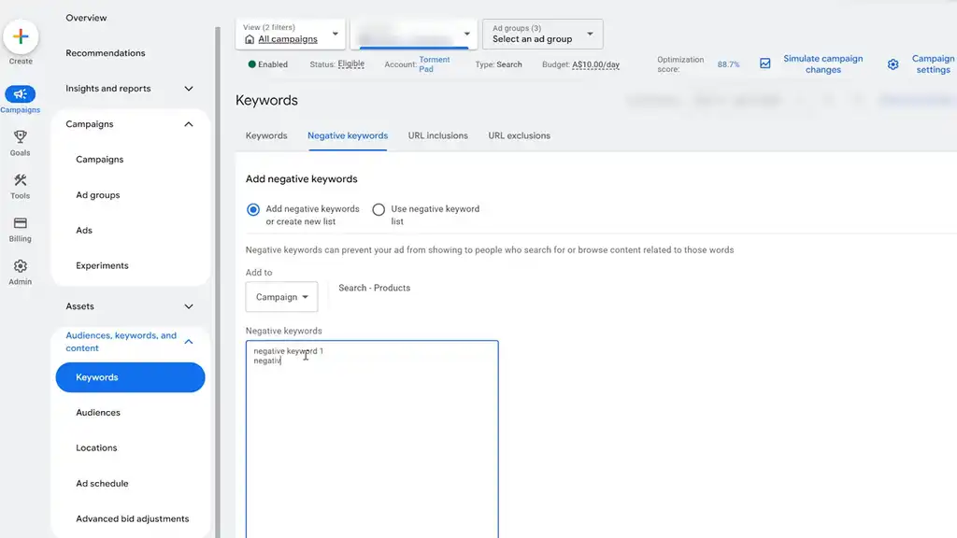The width and height of the screenshot is (957, 538).
Task: Click the Enabled campaign status indicator
Action: click(267, 64)
